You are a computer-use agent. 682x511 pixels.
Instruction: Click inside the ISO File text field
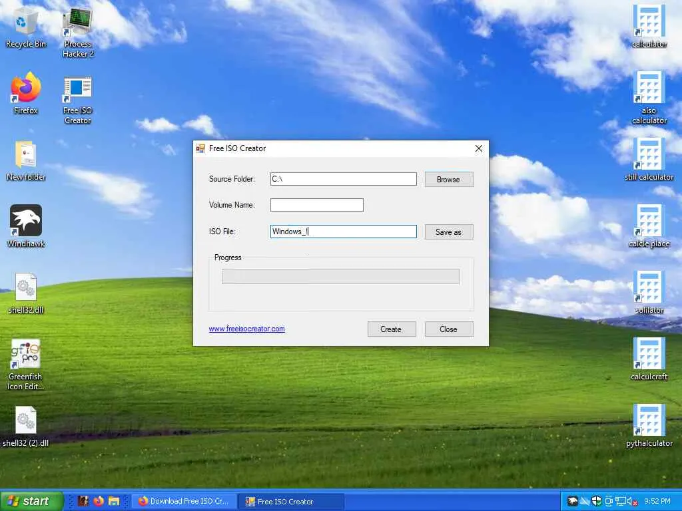(x=343, y=232)
